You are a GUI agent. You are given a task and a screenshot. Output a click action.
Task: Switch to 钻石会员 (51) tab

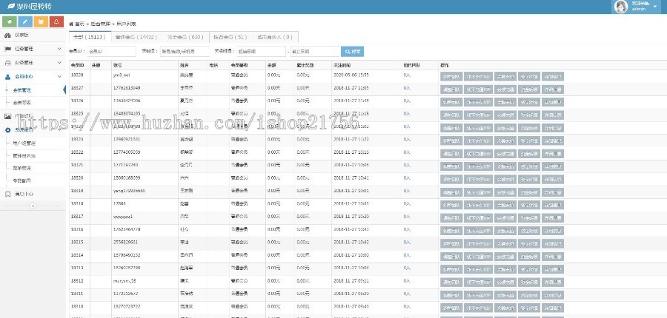click(x=230, y=37)
